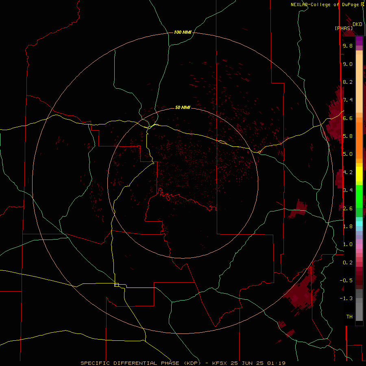Image resolution: width=366 pixels, height=366 pixels.
Task: Click the 01:19 timestamp in the caption
Action: coord(276,363)
